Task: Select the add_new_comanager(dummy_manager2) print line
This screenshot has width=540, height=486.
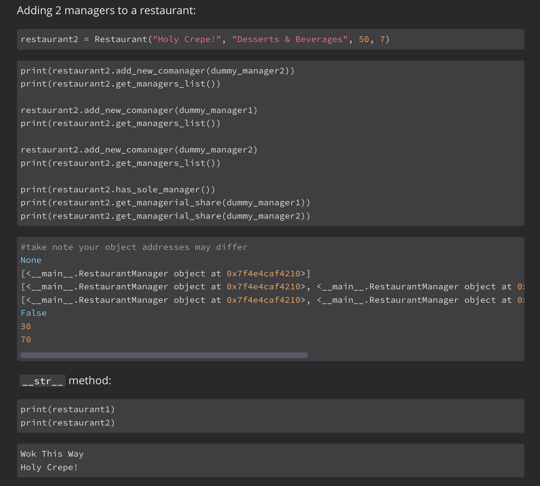Action: (157, 71)
